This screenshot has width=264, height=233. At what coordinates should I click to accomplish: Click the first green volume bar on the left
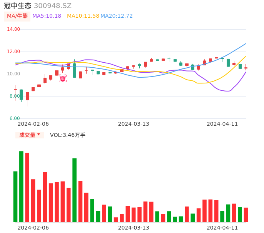pos(15,197)
